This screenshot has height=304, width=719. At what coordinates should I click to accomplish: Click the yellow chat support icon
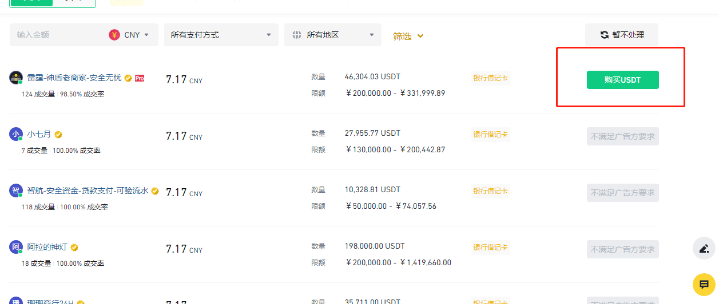coord(704,285)
